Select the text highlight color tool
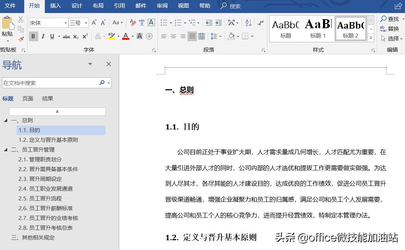 (111, 36)
